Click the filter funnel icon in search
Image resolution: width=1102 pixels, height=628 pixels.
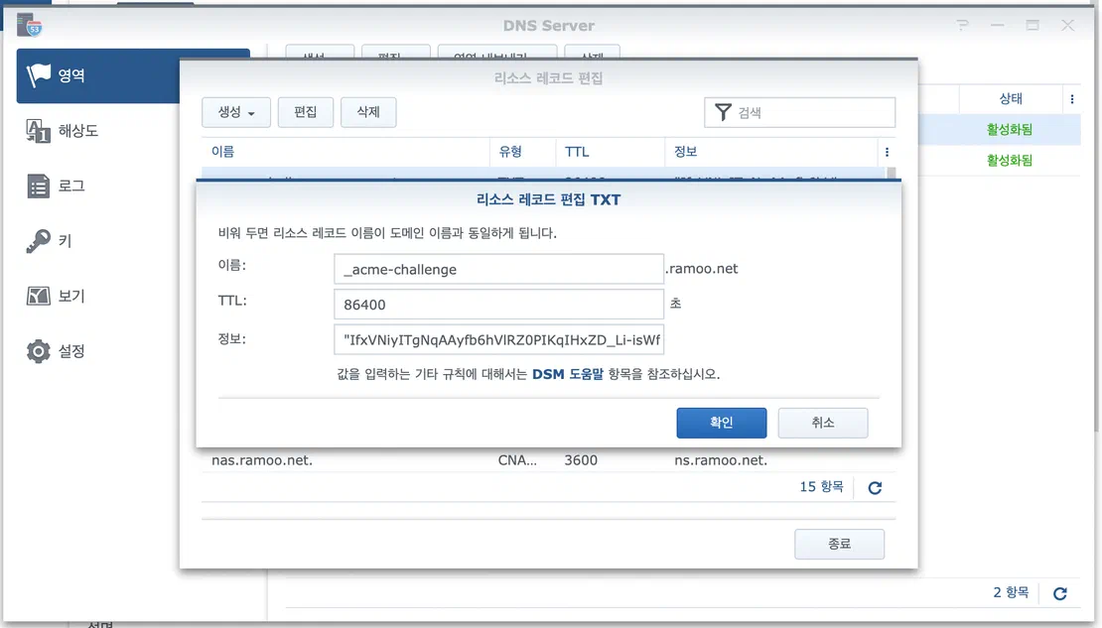click(x=723, y=112)
